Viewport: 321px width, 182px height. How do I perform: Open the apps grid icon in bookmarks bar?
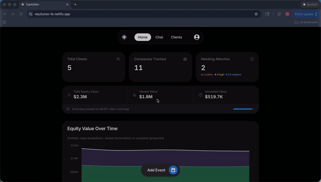(x=4, y=22)
